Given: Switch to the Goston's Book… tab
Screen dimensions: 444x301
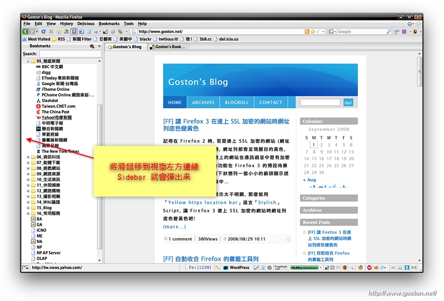Looking at the screenshot, I should point(168,47).
